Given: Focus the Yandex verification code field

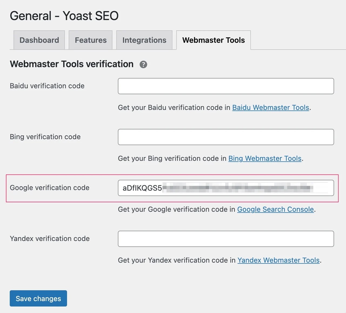Looking at the screenshot, I should 226,239.
